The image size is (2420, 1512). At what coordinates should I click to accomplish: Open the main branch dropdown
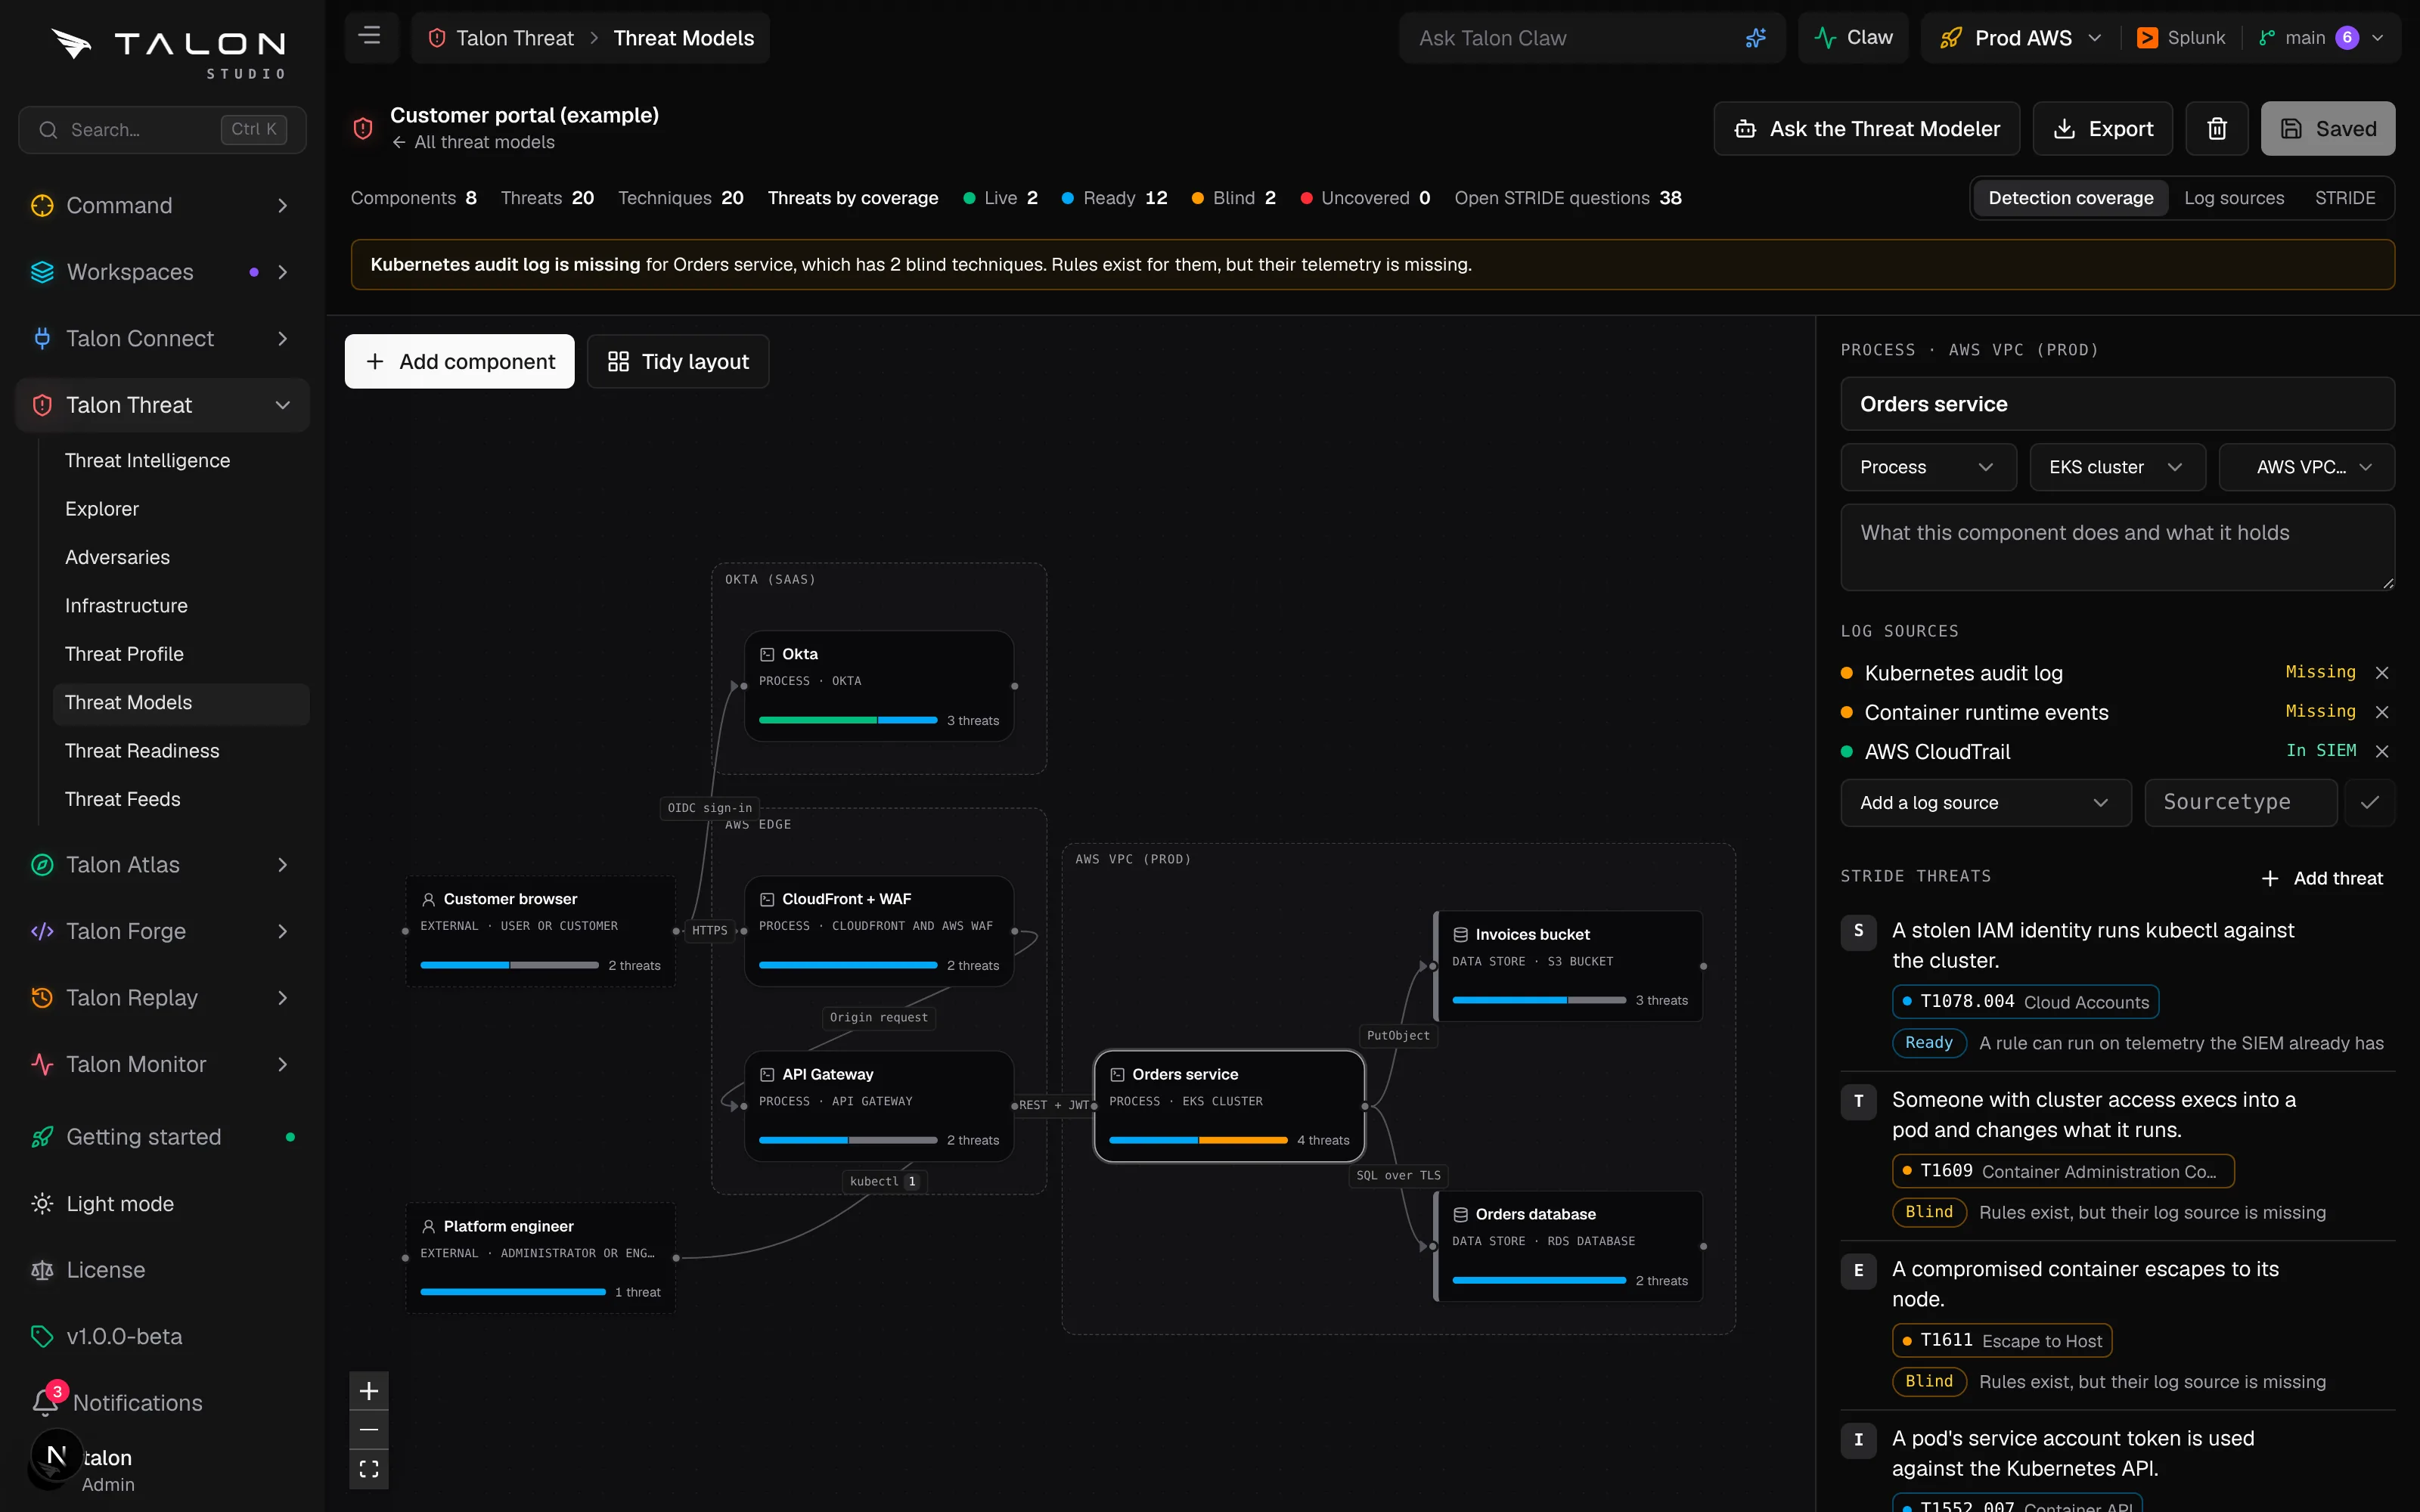tap(2322, 38)
